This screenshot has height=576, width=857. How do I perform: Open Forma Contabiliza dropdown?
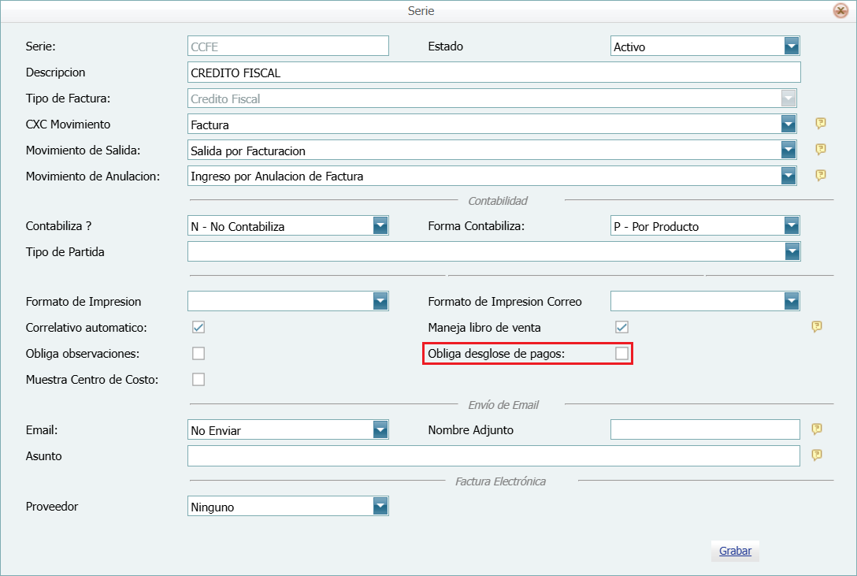point(792,226)
